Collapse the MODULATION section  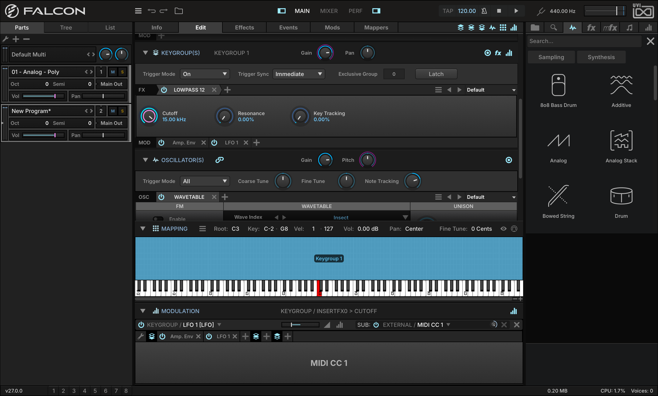pos(143,311)
